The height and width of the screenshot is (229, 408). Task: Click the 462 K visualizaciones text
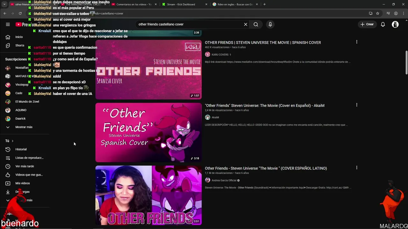tap(217, 47)
